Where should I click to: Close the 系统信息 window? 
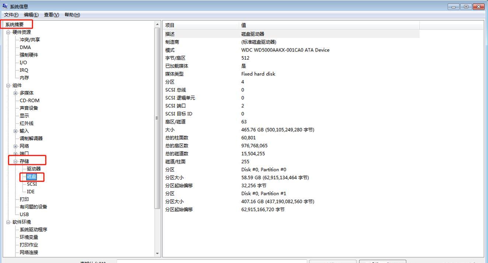479,7
